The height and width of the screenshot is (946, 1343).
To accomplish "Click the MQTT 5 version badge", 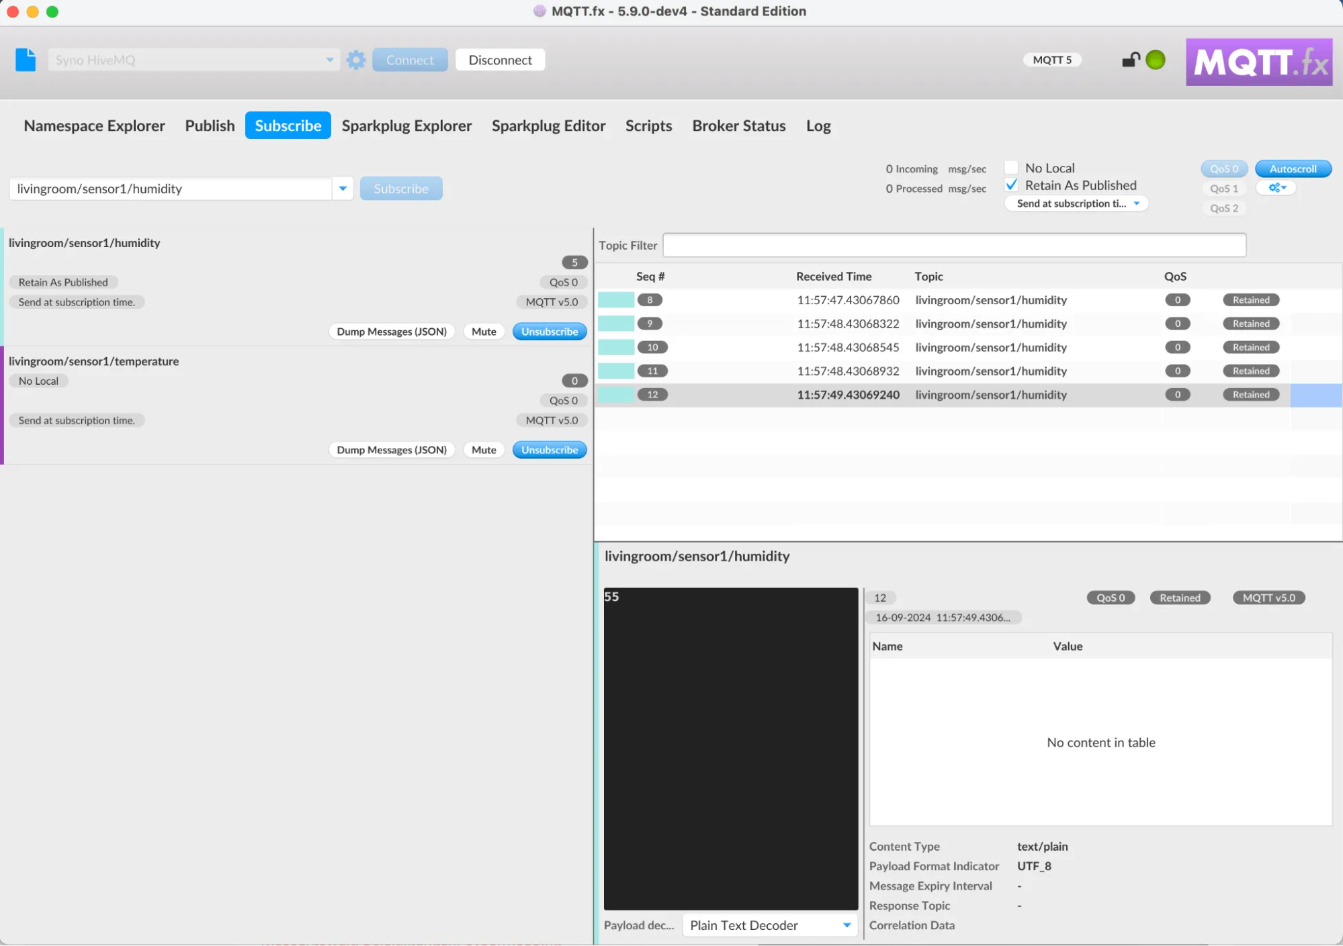I will point(1052,60).
